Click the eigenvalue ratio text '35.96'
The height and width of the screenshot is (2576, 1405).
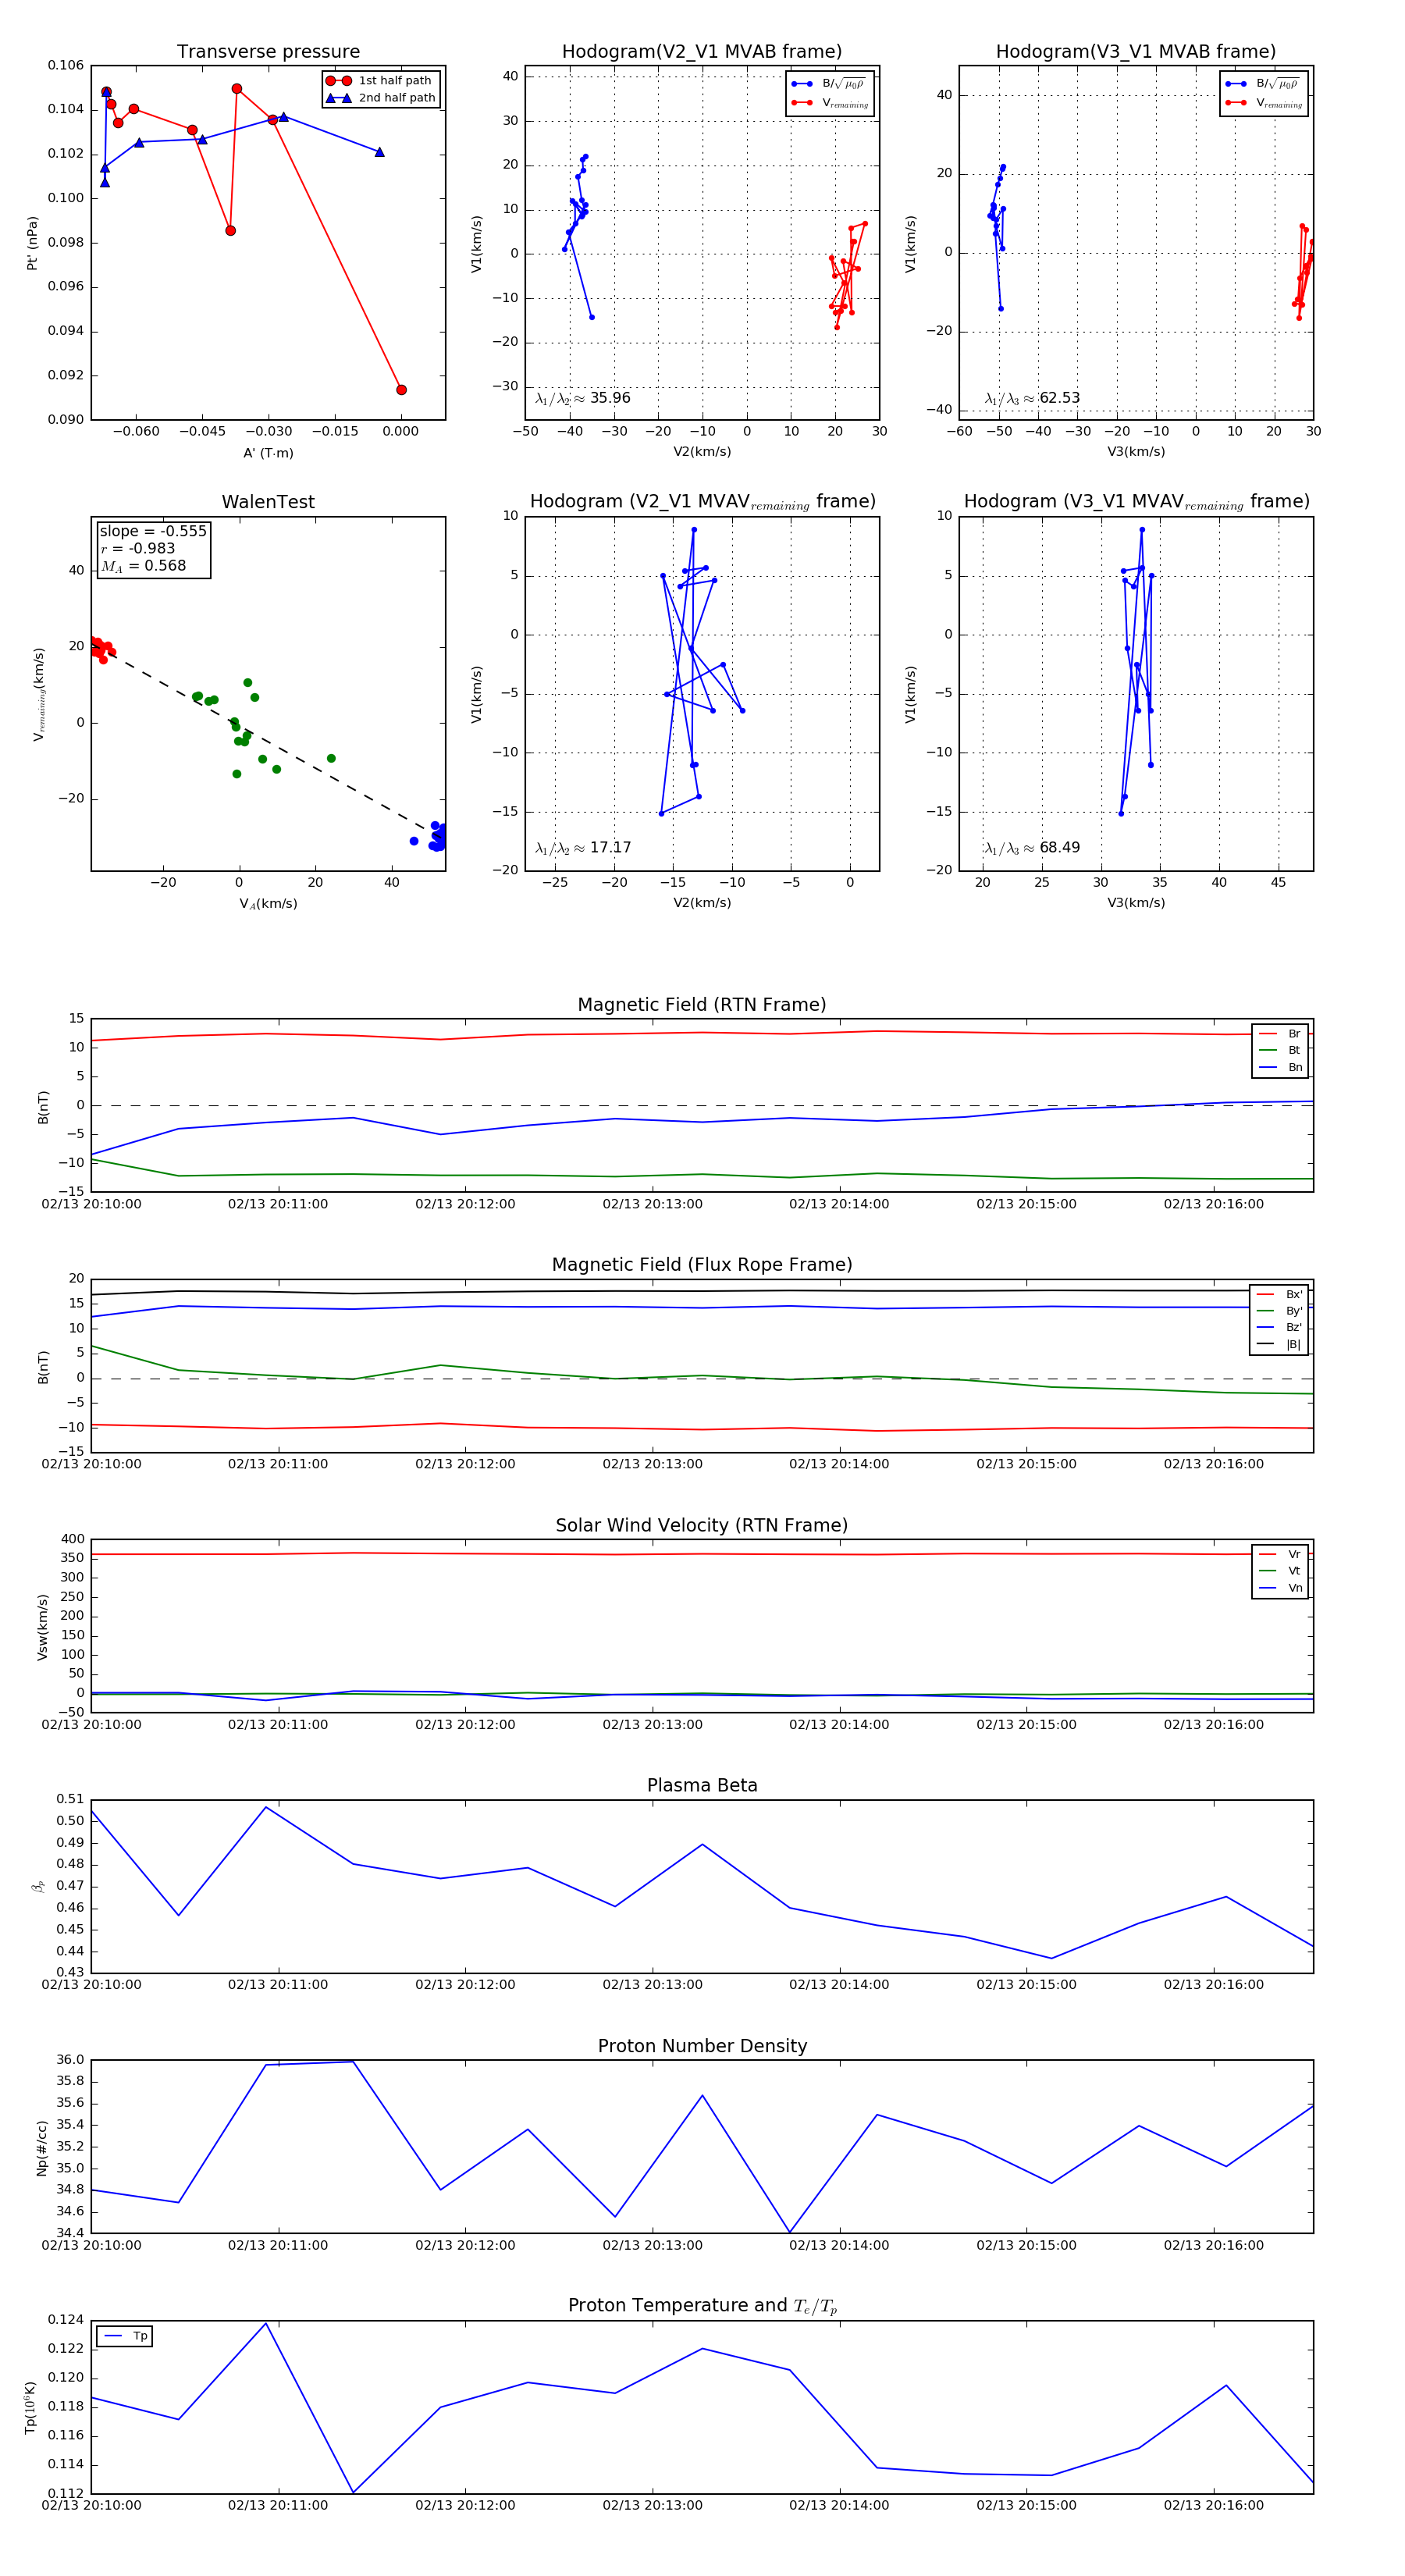pos(610,398)
